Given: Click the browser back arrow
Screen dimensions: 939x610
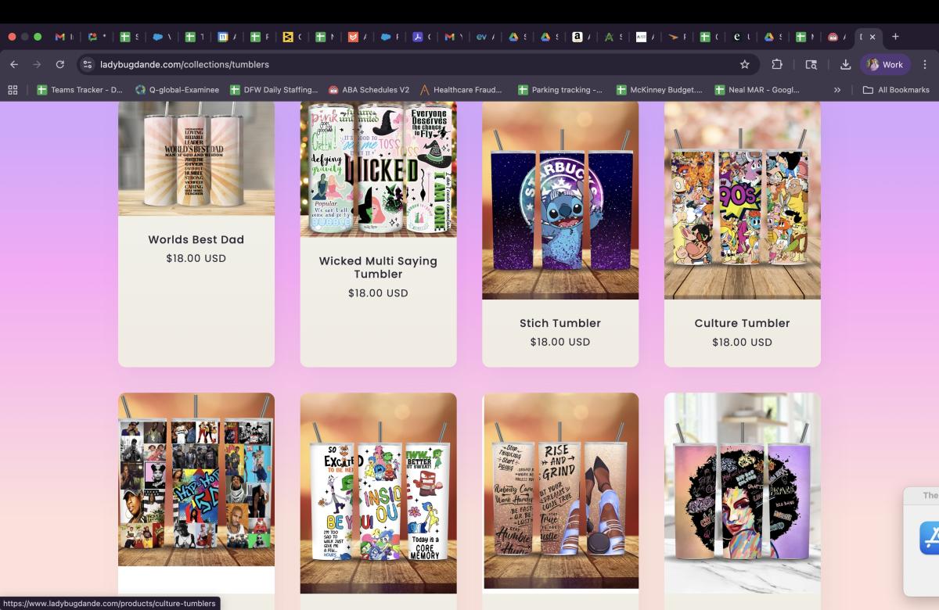Looking at the screenshot, I should tap(14, 65).
